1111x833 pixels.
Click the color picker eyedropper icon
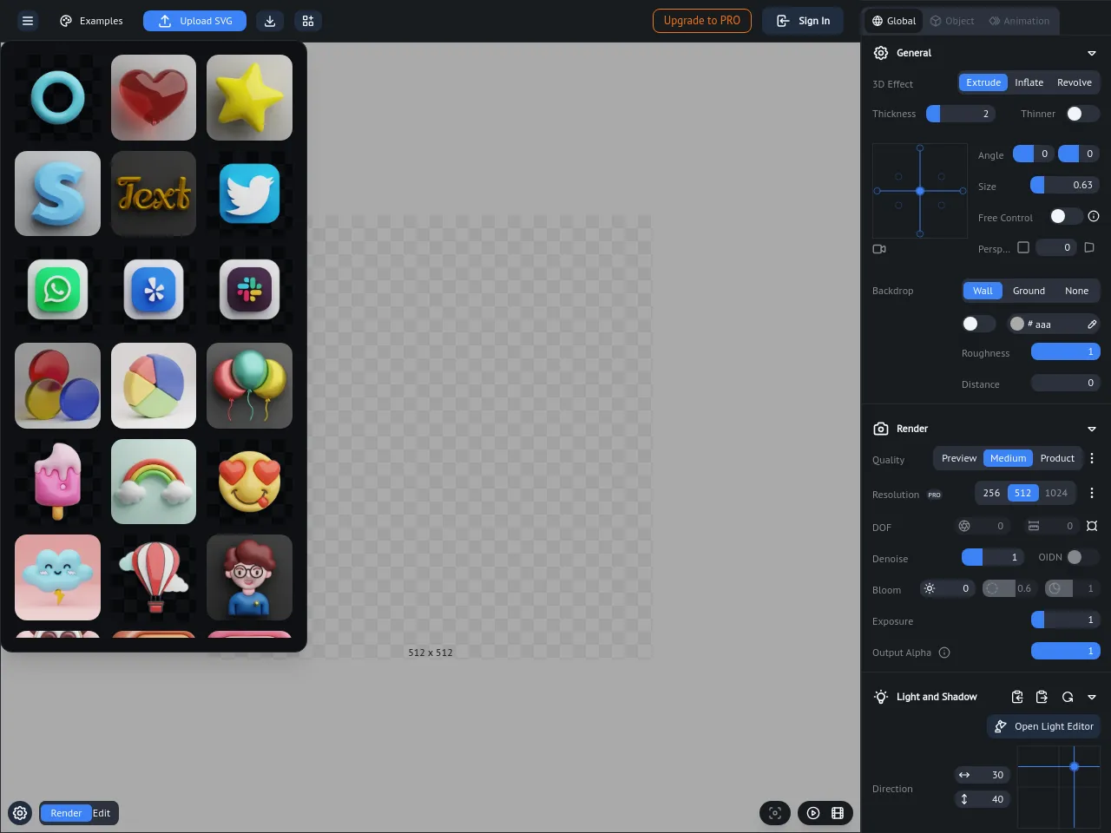(1092, 325)
